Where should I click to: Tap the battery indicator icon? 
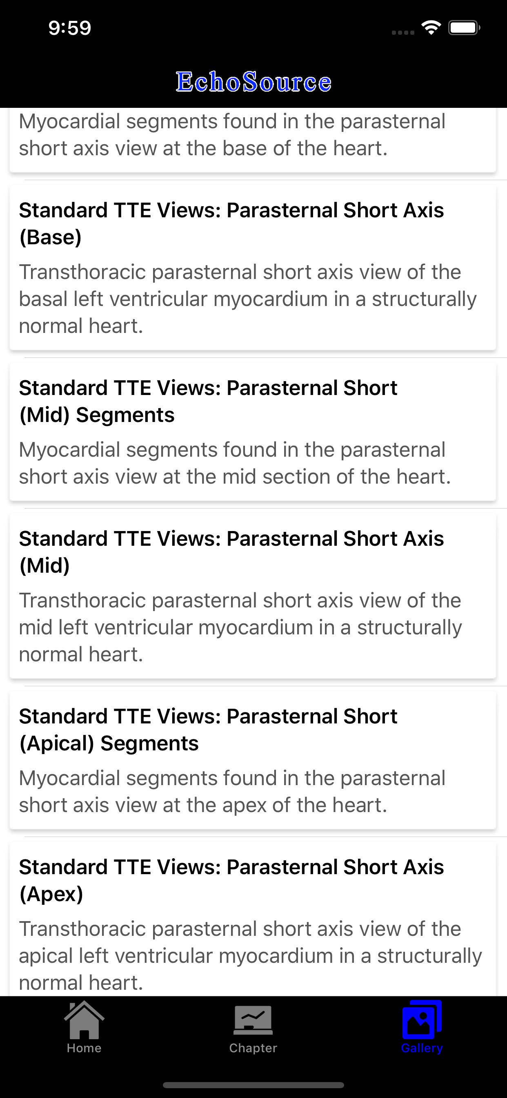click(x=464, y=28)
